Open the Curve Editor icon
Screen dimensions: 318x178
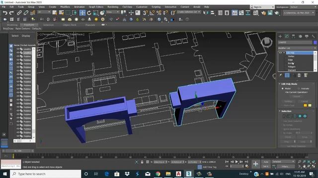tap(241, 13)
